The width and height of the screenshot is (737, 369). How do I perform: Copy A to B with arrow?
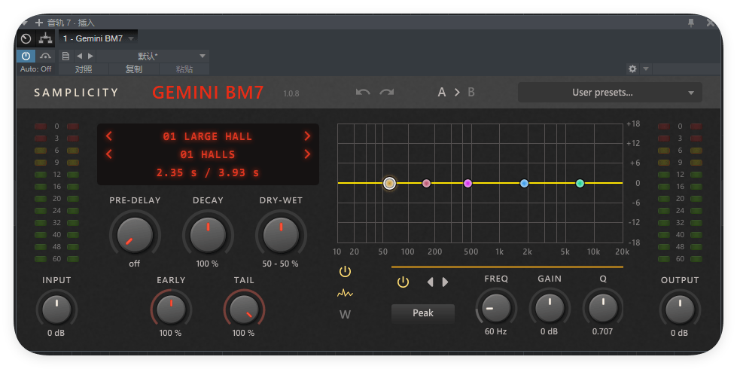click(x=457, y=92)
